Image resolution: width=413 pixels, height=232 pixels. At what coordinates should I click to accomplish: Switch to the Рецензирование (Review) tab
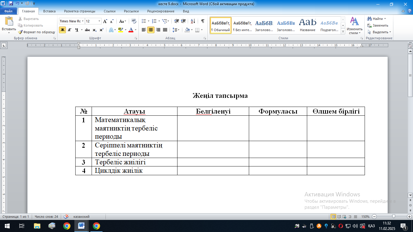point(161,11)
